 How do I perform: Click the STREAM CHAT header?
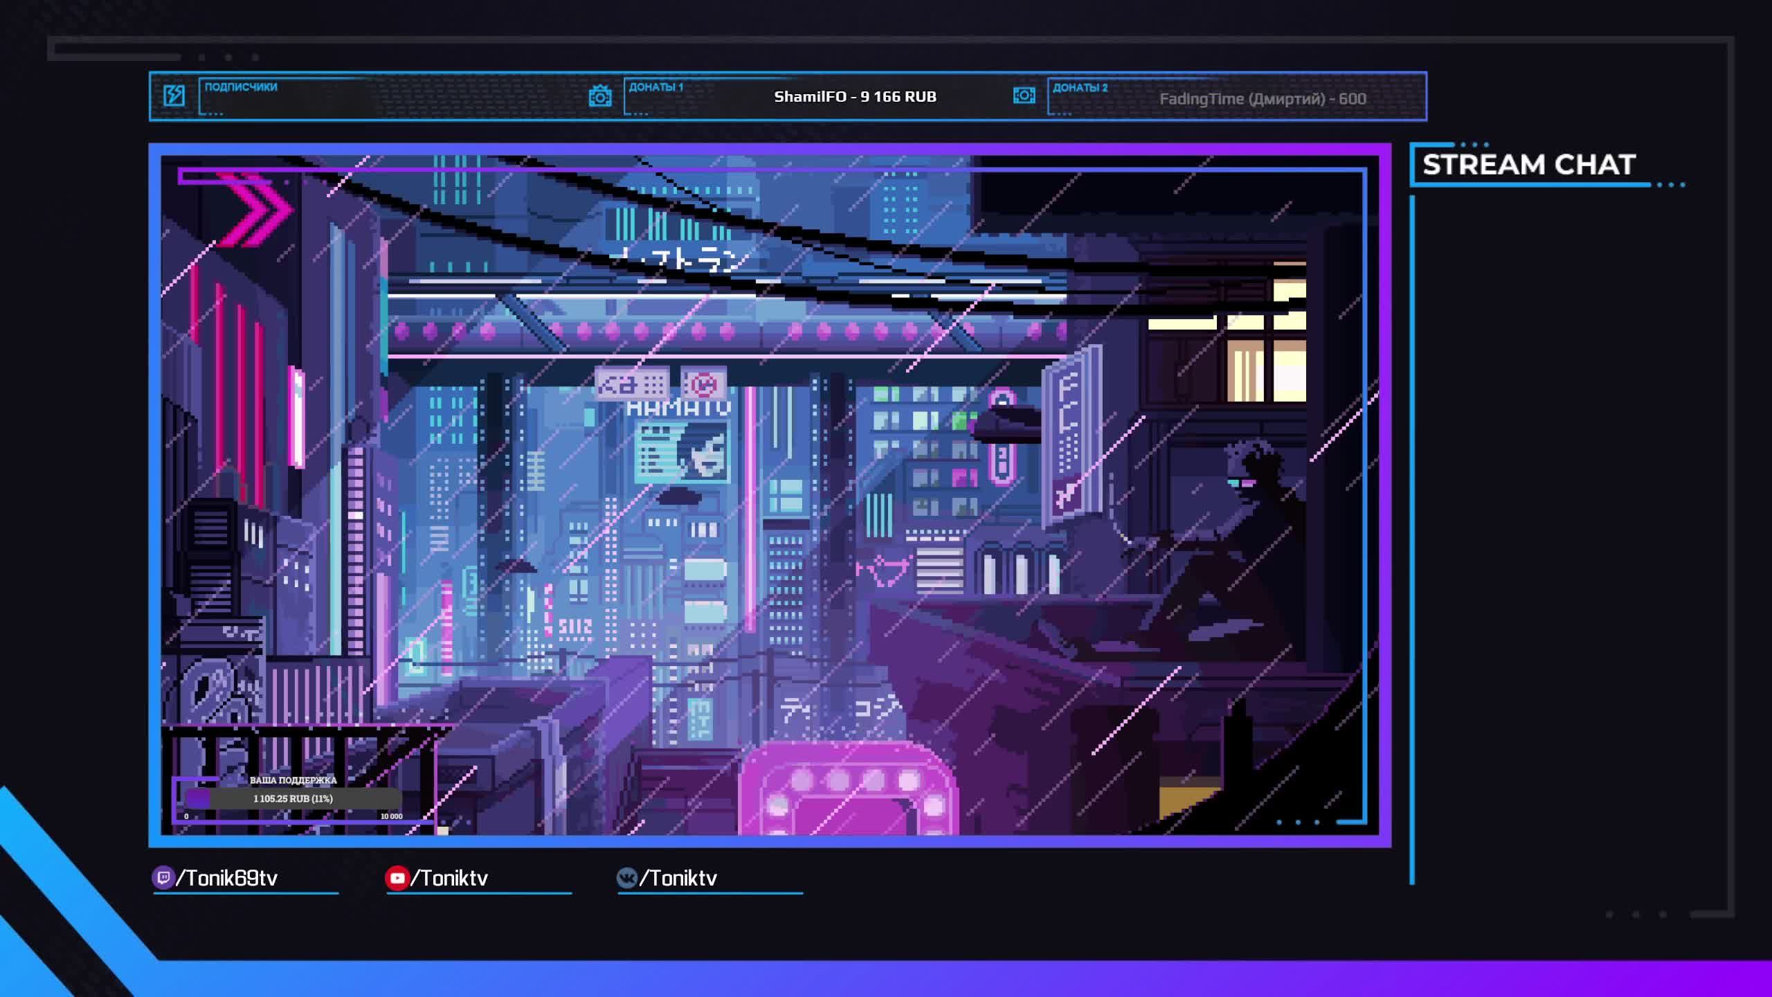click(x=1528, y=165)
